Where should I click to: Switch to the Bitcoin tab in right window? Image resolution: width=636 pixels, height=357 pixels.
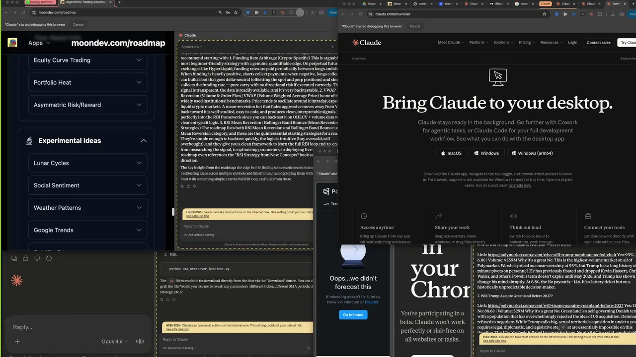499,3
